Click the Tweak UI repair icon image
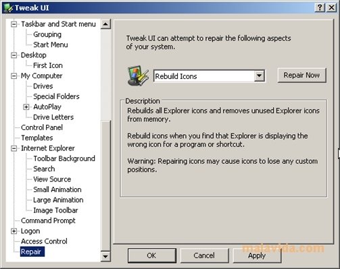Image resolution: width=340 pixels, height=269 pixels. pos(138,76)
